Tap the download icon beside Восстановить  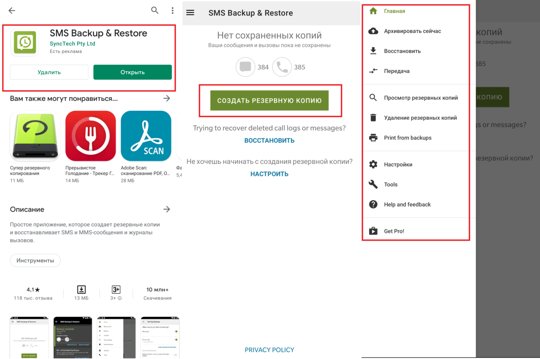point(373,51)
